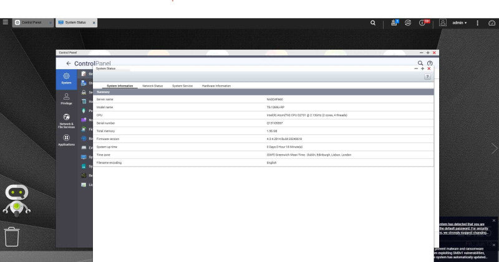Switch to Control Panel taskbar tab
Viewport: 499px width, 262px height.
pyautogui.click(x=33, y=22)
